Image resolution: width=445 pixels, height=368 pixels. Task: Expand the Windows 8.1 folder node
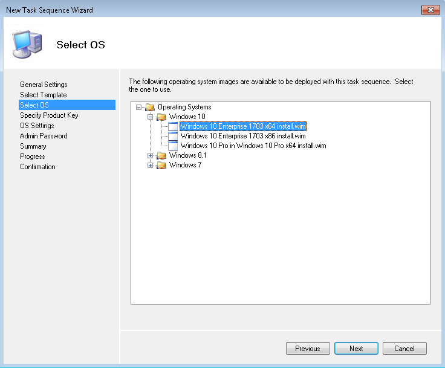pos(150,155)
